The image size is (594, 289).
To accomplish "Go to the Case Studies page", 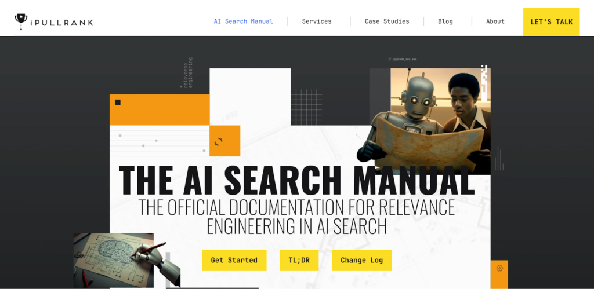I will [387, 21].
